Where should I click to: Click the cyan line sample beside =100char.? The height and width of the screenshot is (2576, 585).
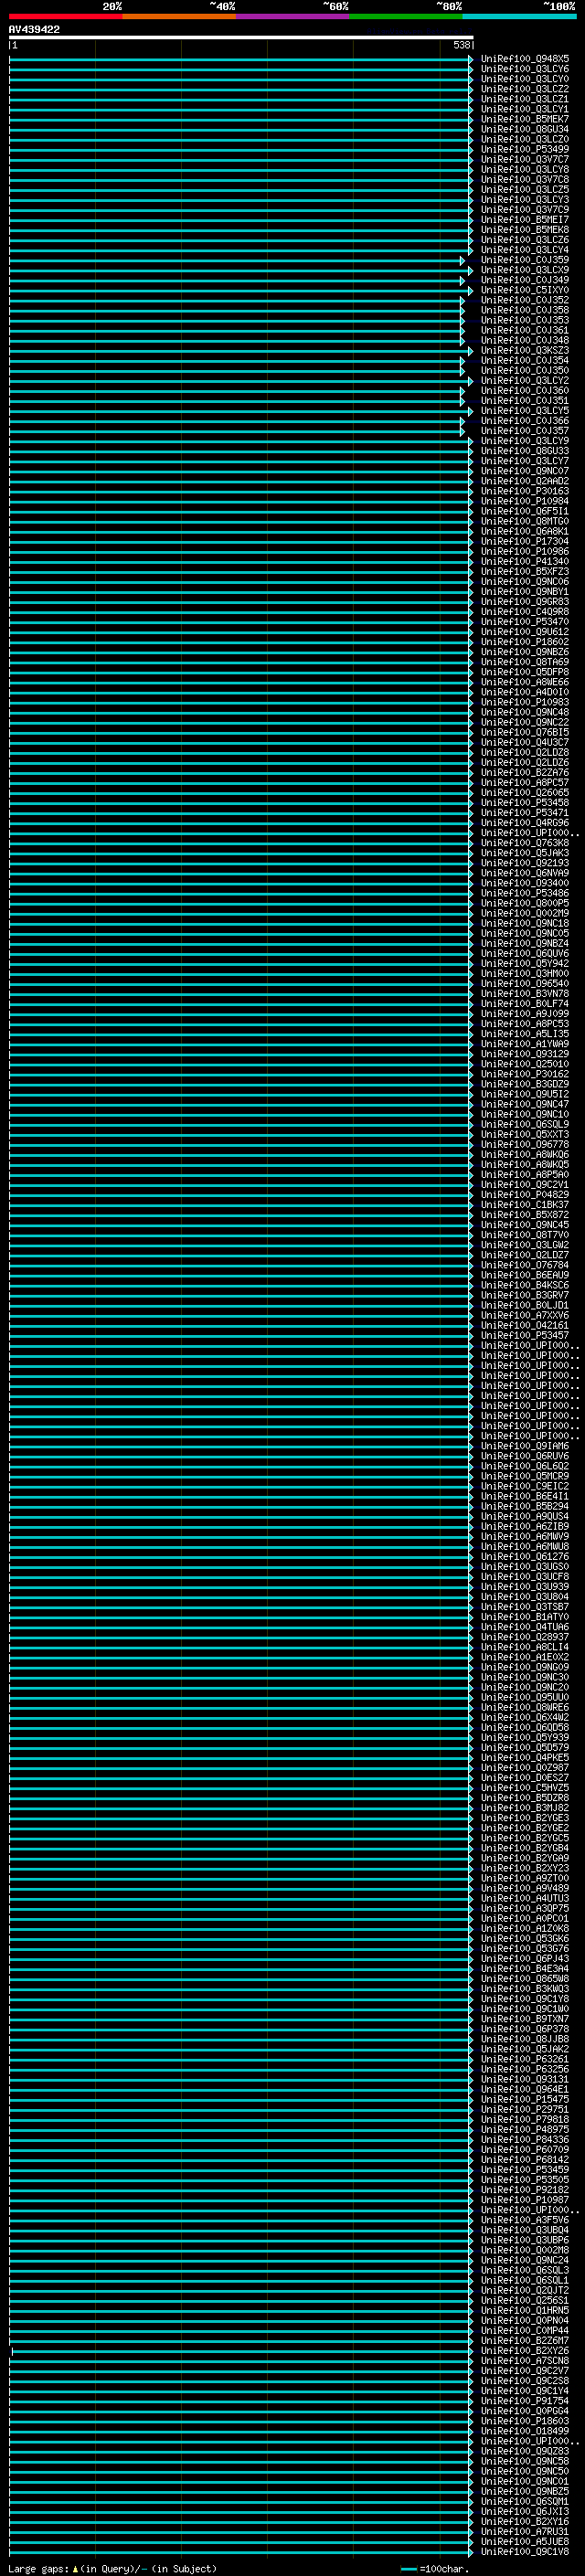[x=408, y=2569]
